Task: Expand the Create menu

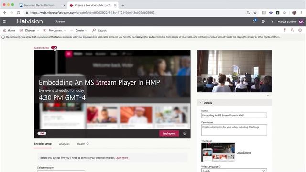Action: coord(79,30)
